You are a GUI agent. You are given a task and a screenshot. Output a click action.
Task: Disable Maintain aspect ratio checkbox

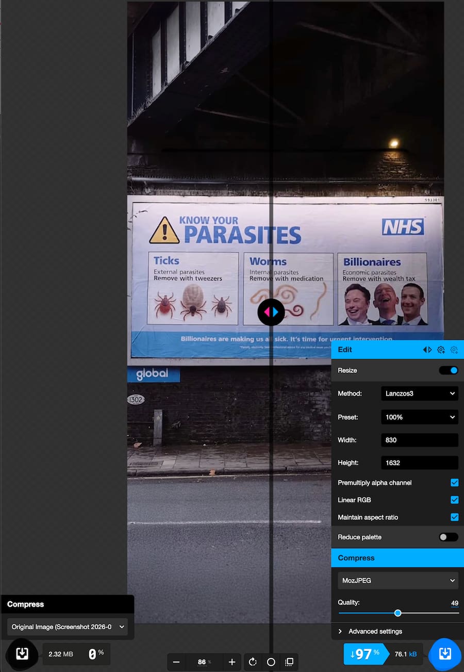tap(454, 517)
